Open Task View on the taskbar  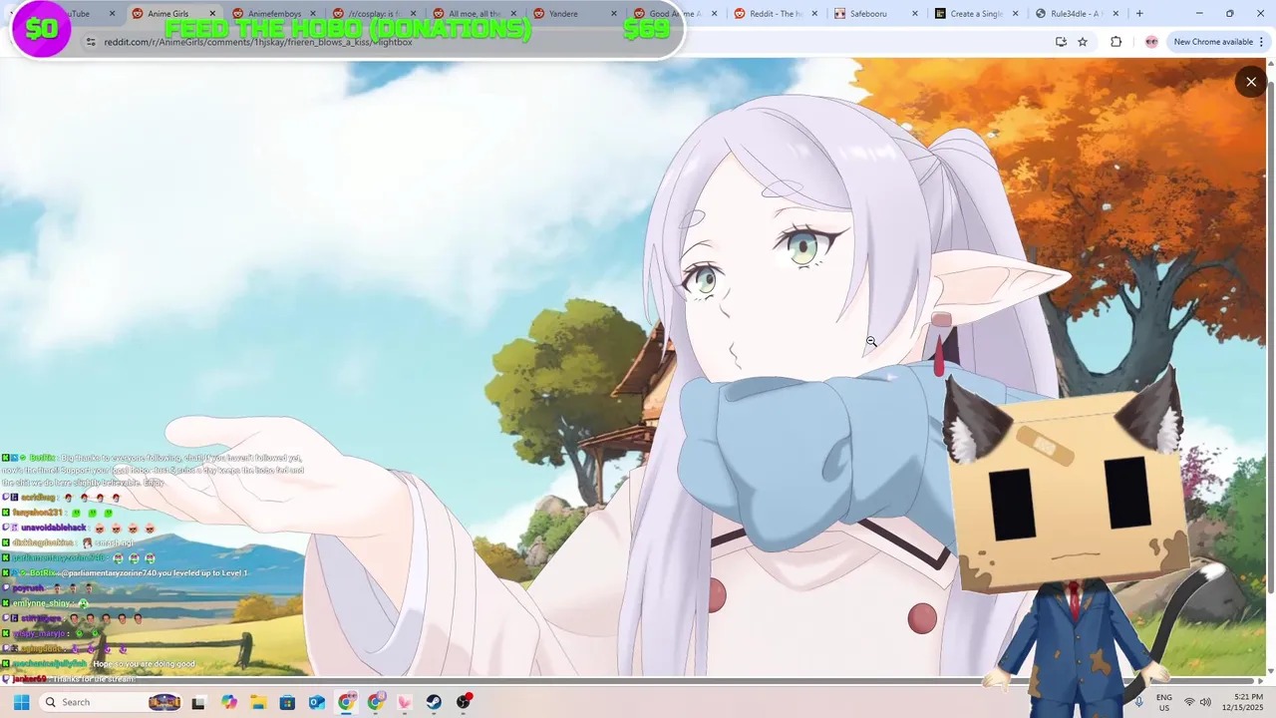tap(198, 702)
